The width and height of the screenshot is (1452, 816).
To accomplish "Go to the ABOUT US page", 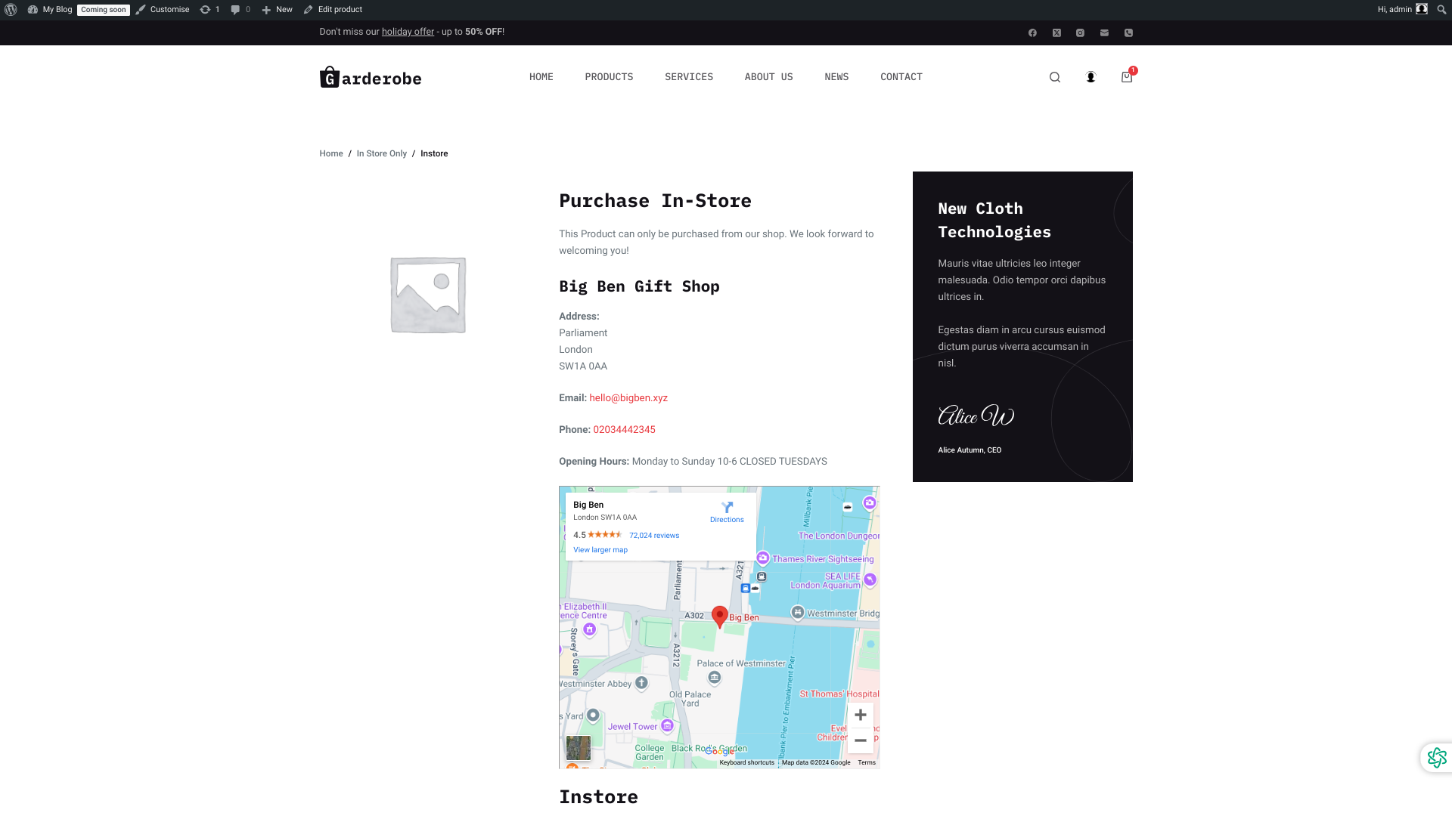I will coord(768,77).
